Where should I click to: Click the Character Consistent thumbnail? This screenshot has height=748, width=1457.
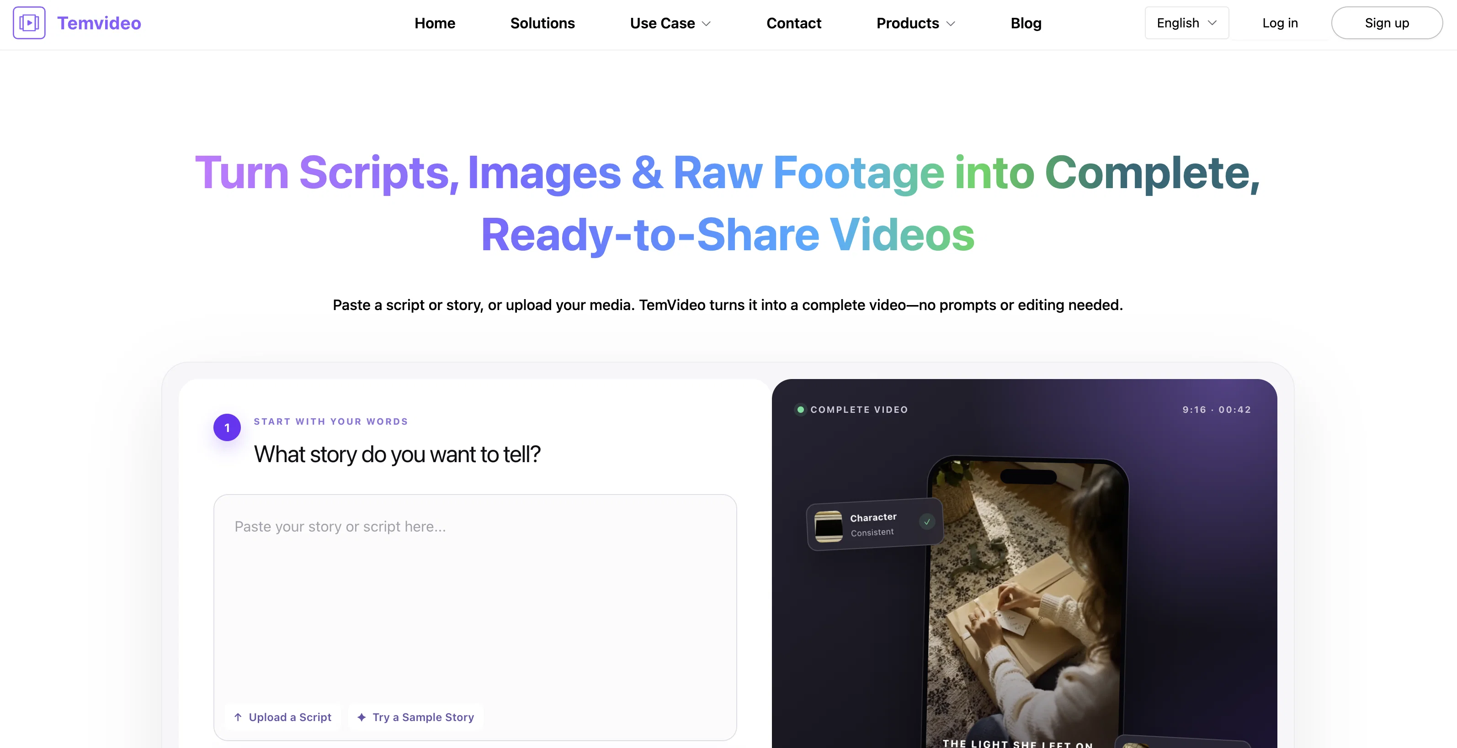coord(829,526)
